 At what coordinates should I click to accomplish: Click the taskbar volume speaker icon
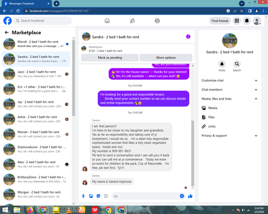point(243,210)
